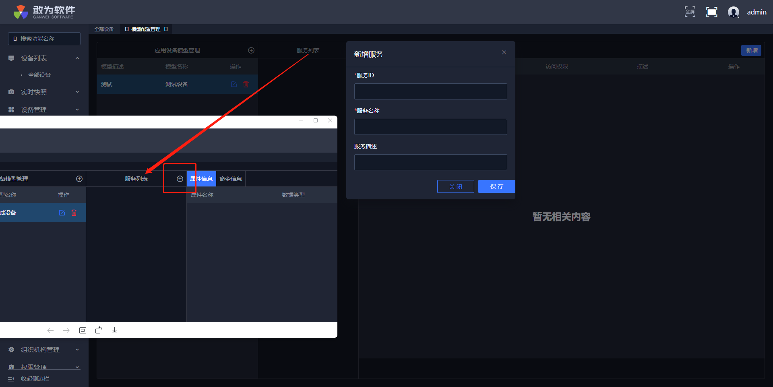Open the 权限管理 sidebar menu
This screenshot has height=387, width=773.
pyautogui.click(x=34, y=367)
